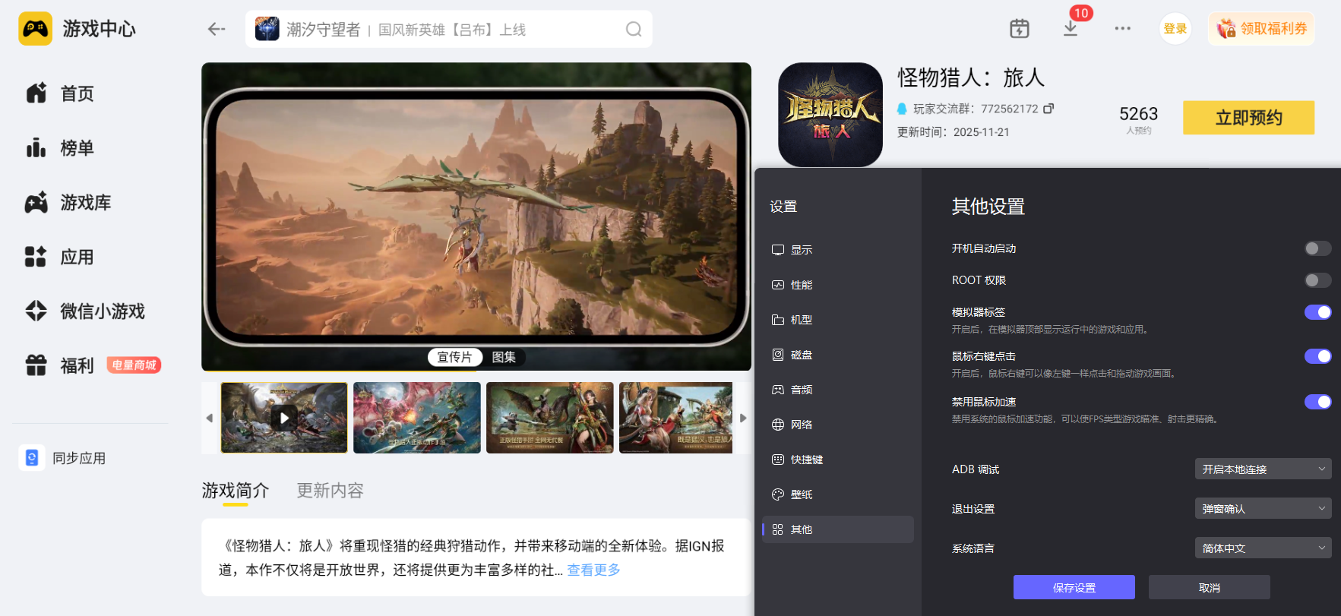Disable the 模拟器标签 switch
Image resolution: width=1341 pixels, height=616 pixels.
[x=1318, y=312]
